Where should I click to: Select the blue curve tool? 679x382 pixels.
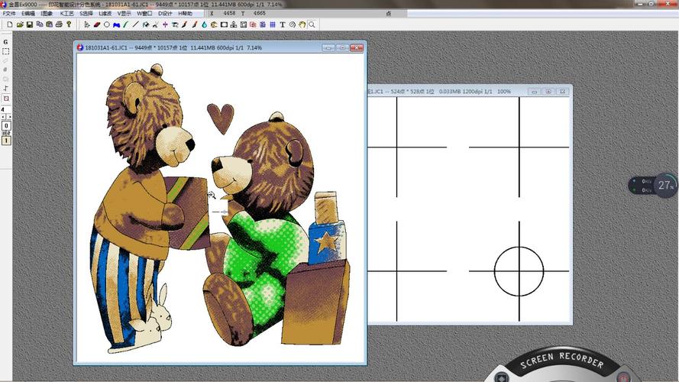click(x=117, y=24)
